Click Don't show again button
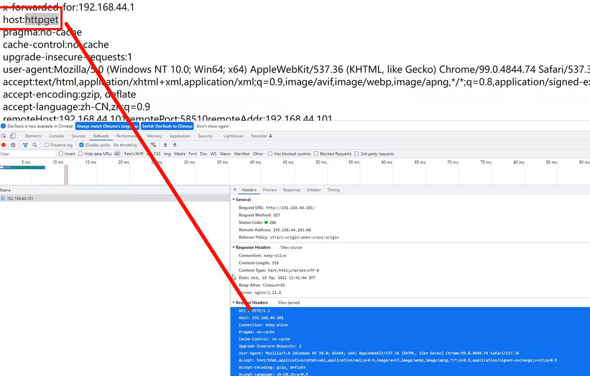590x376 pixels. coord(212,126)
